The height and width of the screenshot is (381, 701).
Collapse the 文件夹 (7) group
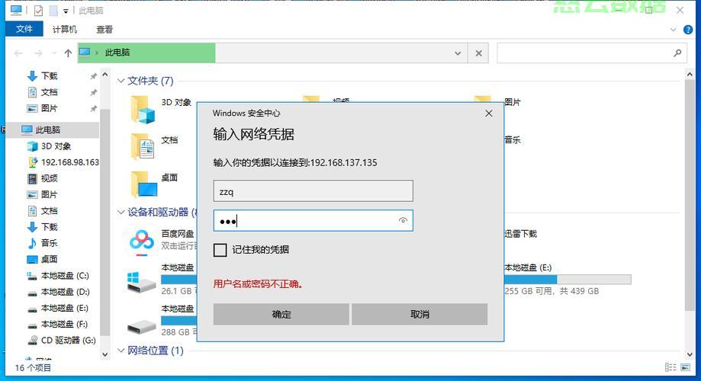(x=121, y=81)
